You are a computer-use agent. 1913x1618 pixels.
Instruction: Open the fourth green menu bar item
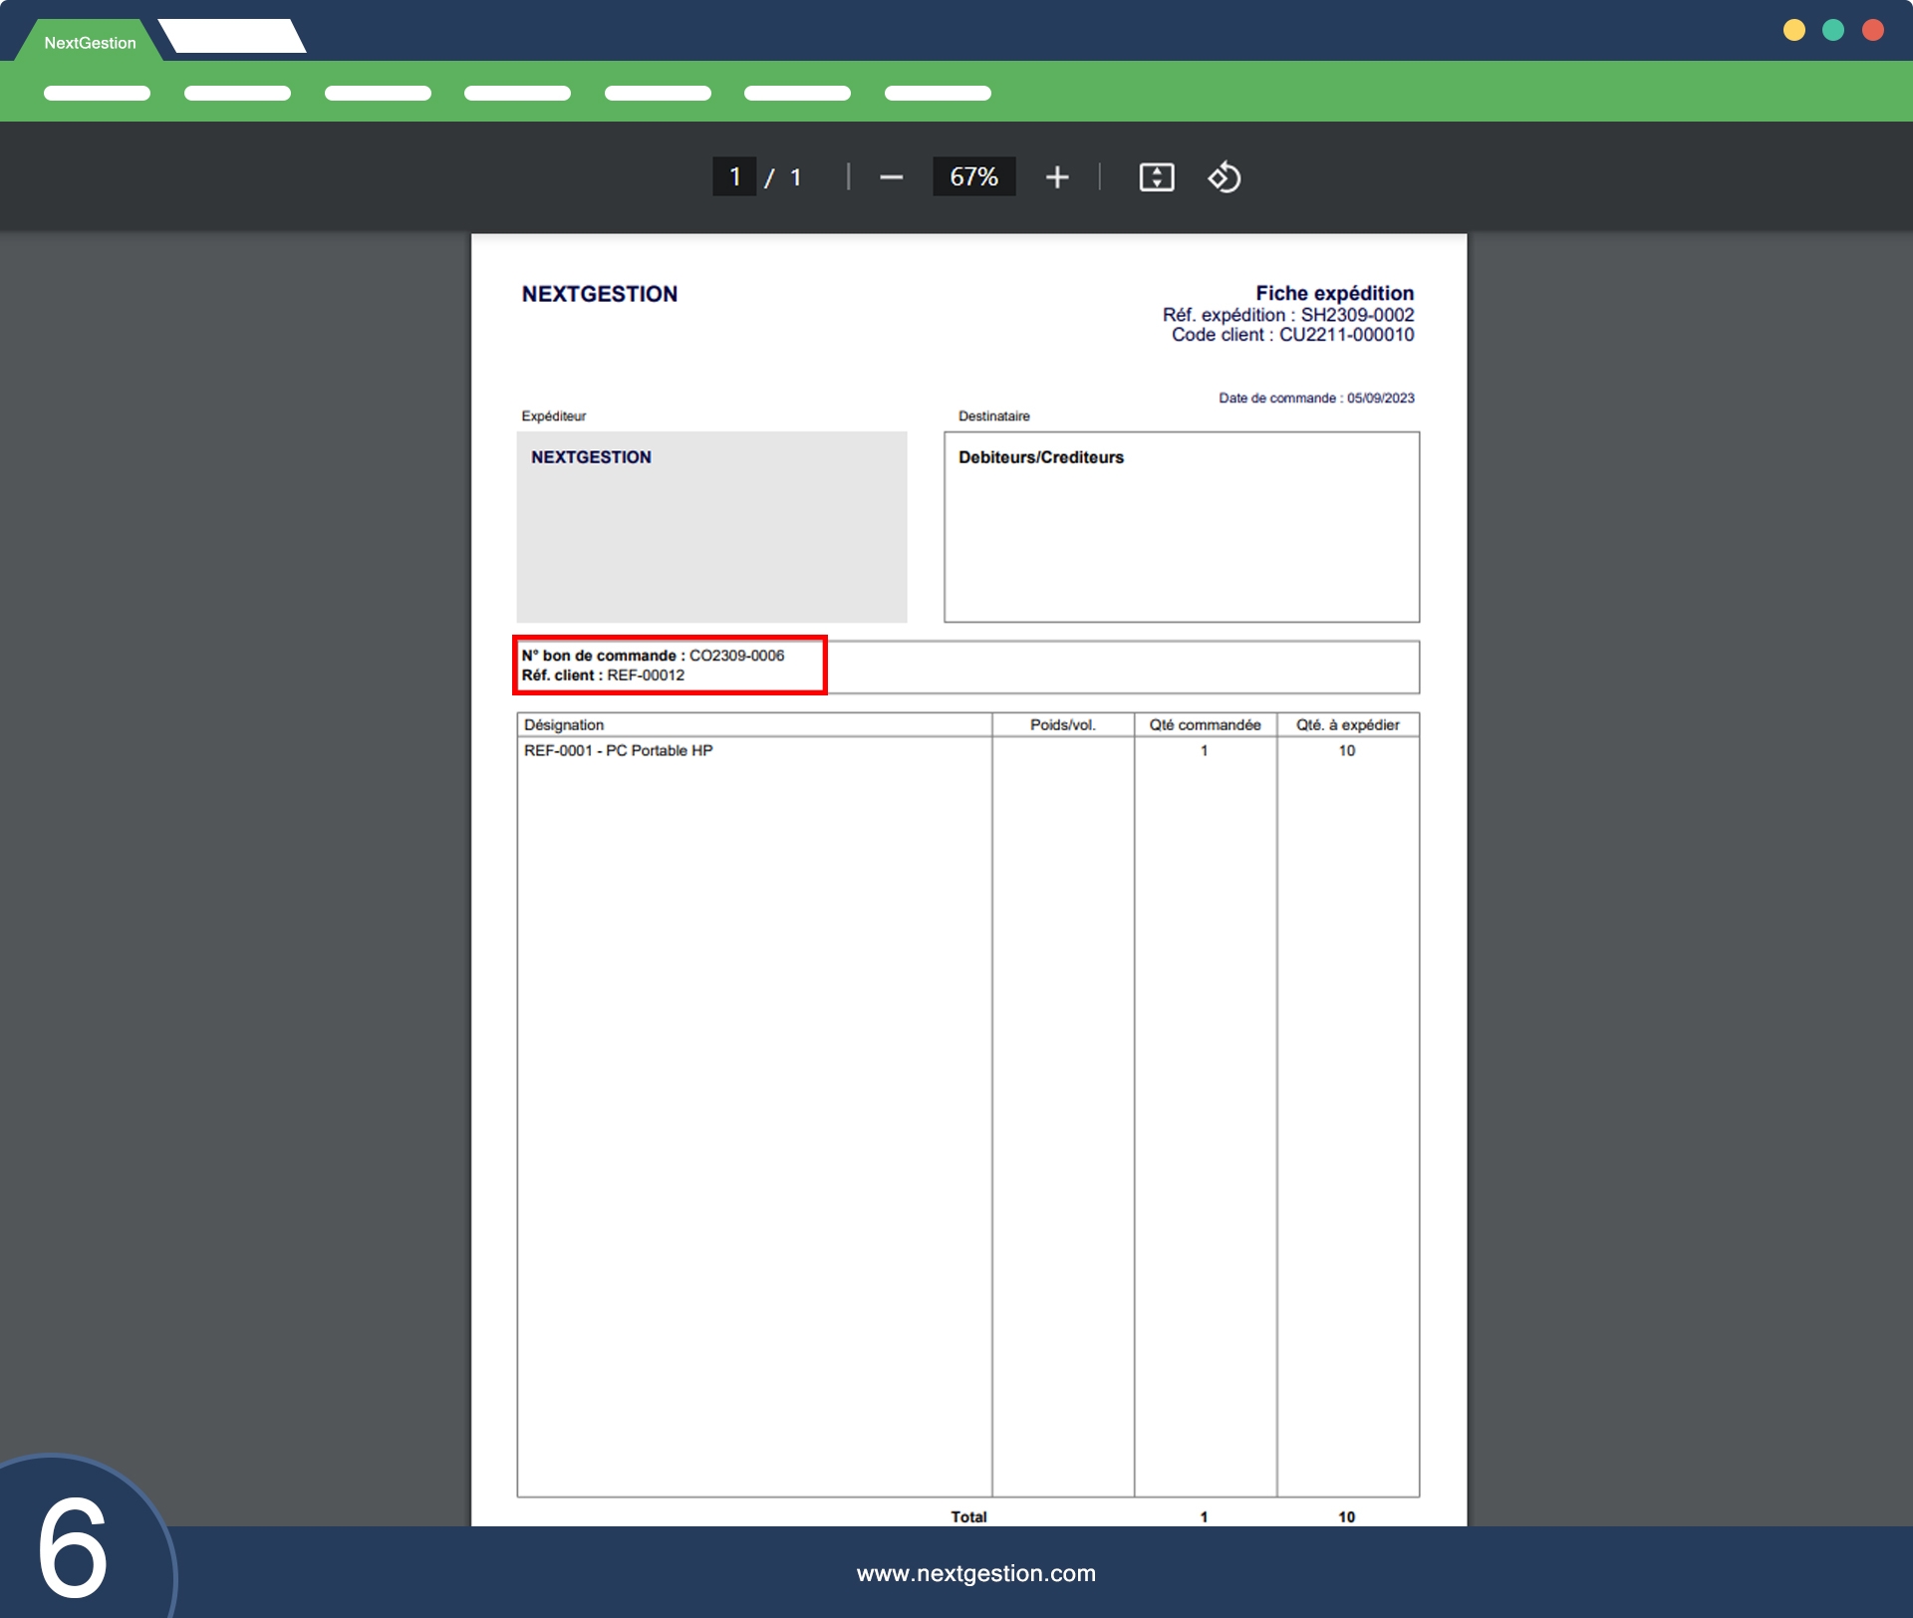pyautogui.click(x=517, y=94)
